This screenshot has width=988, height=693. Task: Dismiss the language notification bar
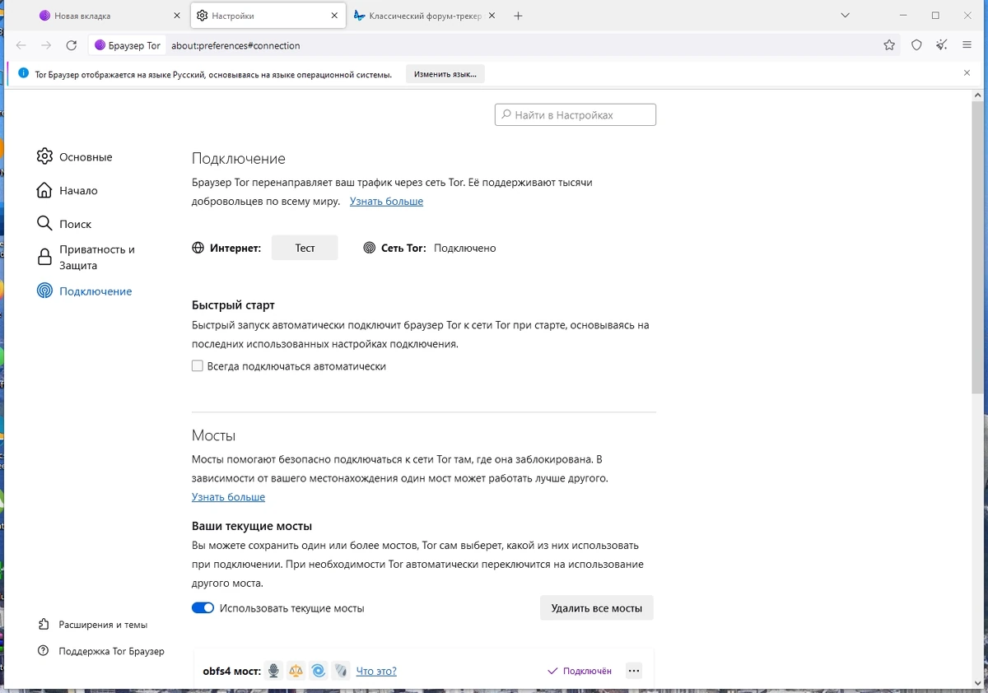[x=967, y=73]
